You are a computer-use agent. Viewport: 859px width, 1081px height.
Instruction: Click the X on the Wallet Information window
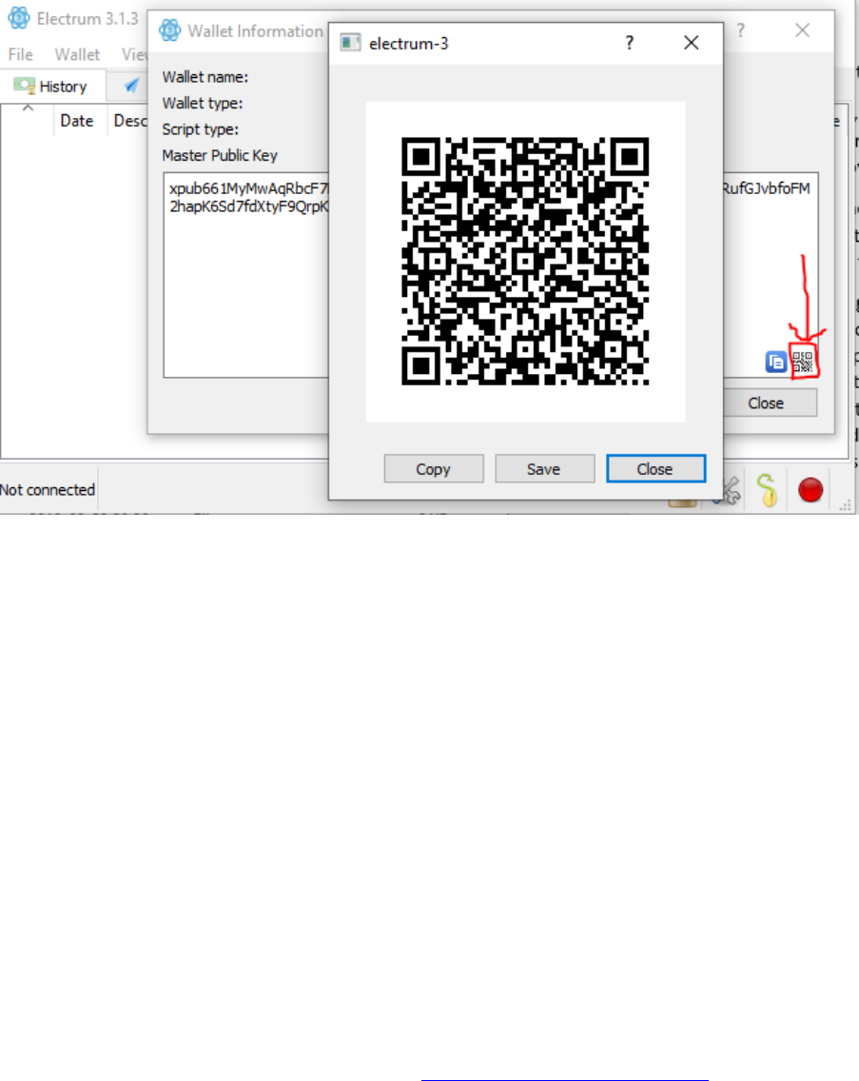(x=802, y=30)
